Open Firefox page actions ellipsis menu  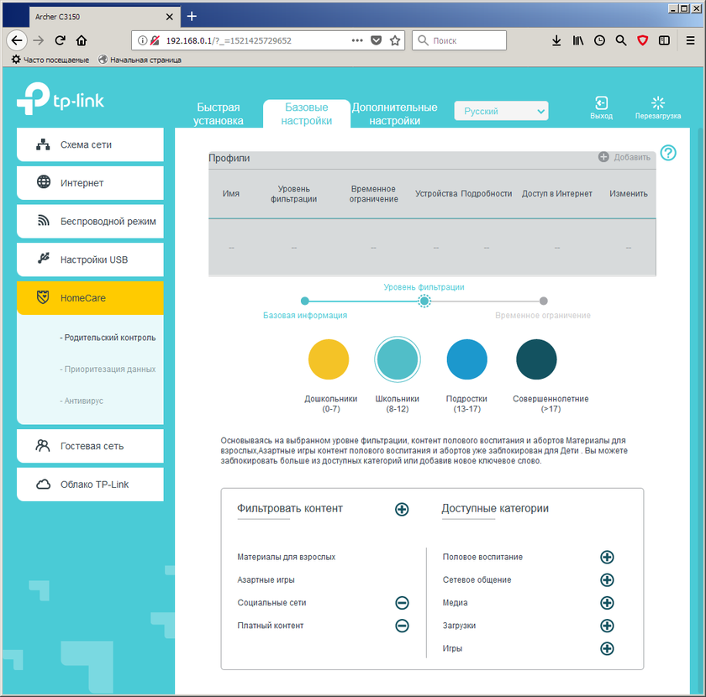[x=357, y=40]
